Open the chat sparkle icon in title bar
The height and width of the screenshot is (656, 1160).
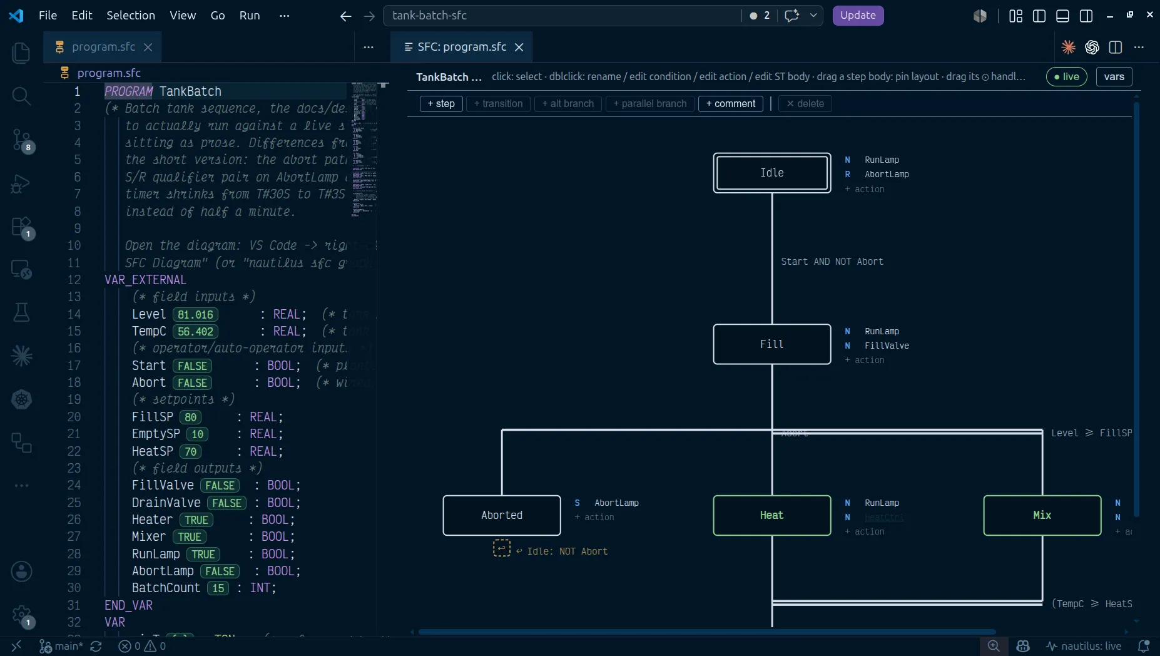[791, 16]
